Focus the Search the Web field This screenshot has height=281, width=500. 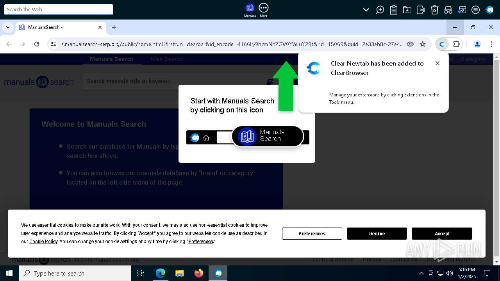coord(59,10)
